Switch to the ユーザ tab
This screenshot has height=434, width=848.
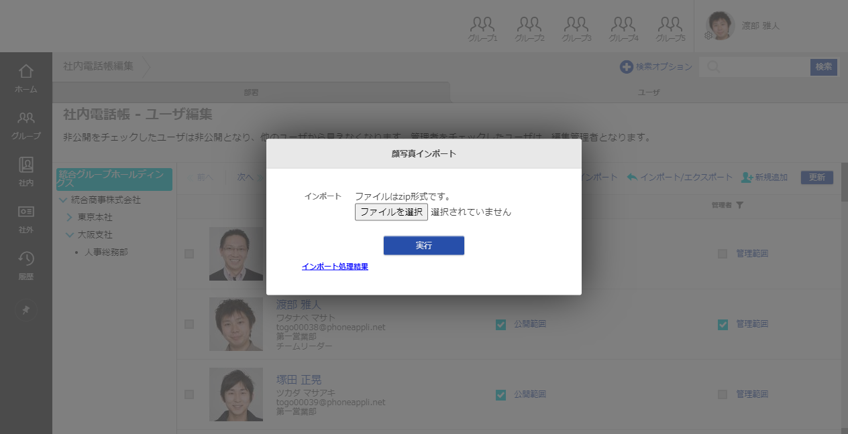648,92
